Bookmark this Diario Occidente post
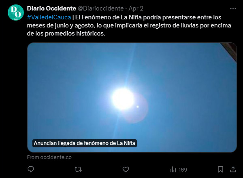The height and width of the screenshot is (178, 243). tap(220, 170)
